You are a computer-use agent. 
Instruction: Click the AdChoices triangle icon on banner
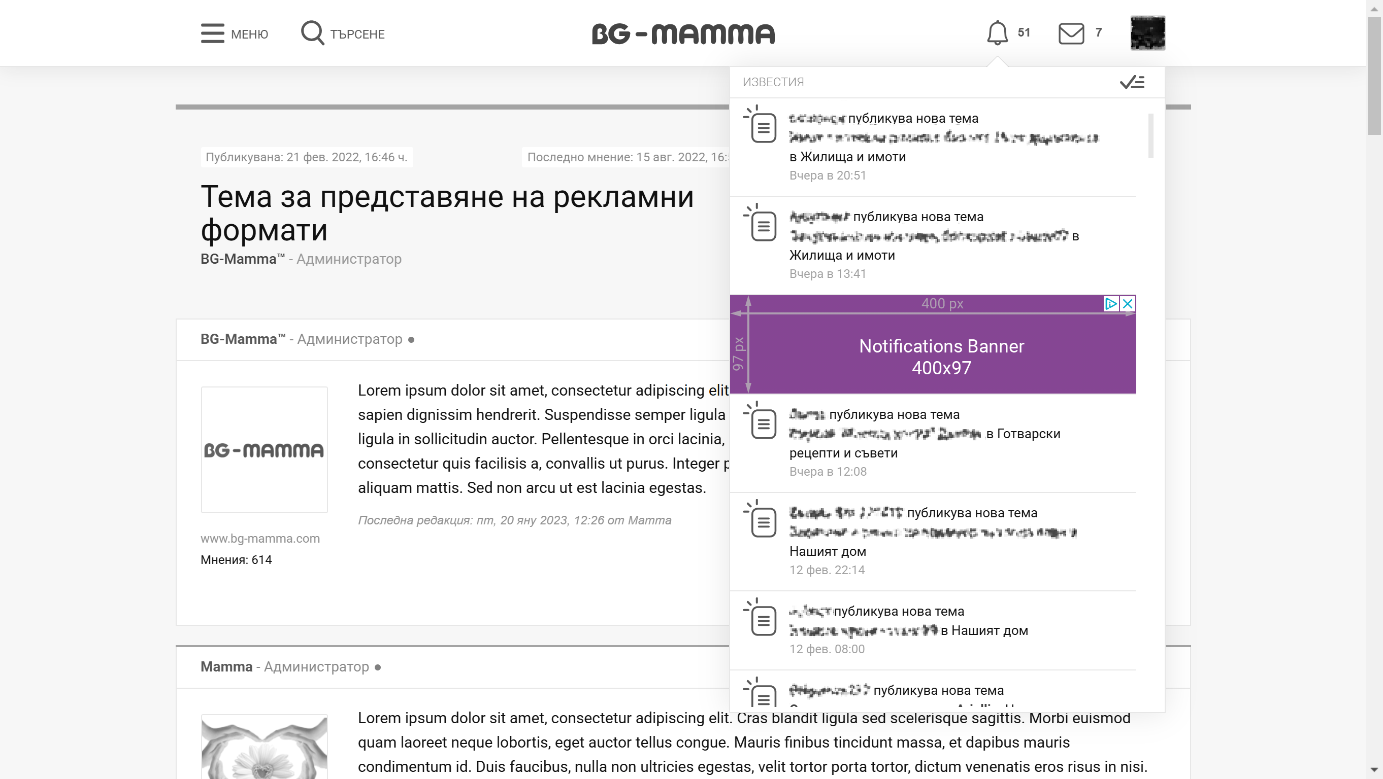(1111, 304)
